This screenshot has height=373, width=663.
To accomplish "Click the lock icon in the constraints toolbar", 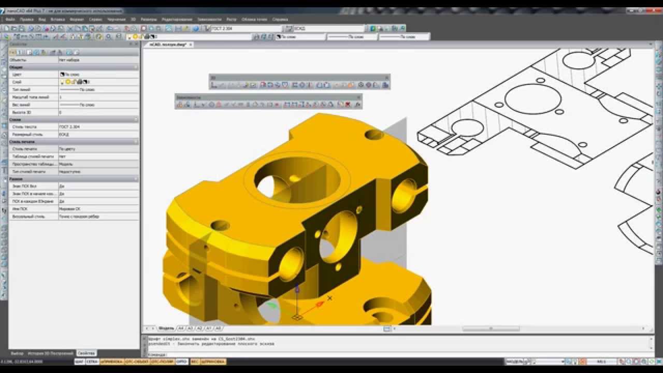I will tap(180, 105).
